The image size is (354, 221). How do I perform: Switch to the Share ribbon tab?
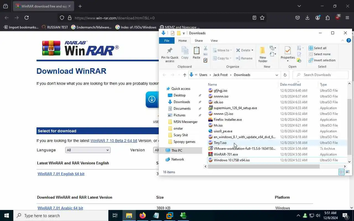pyautogui.click(x=199, y=41)
